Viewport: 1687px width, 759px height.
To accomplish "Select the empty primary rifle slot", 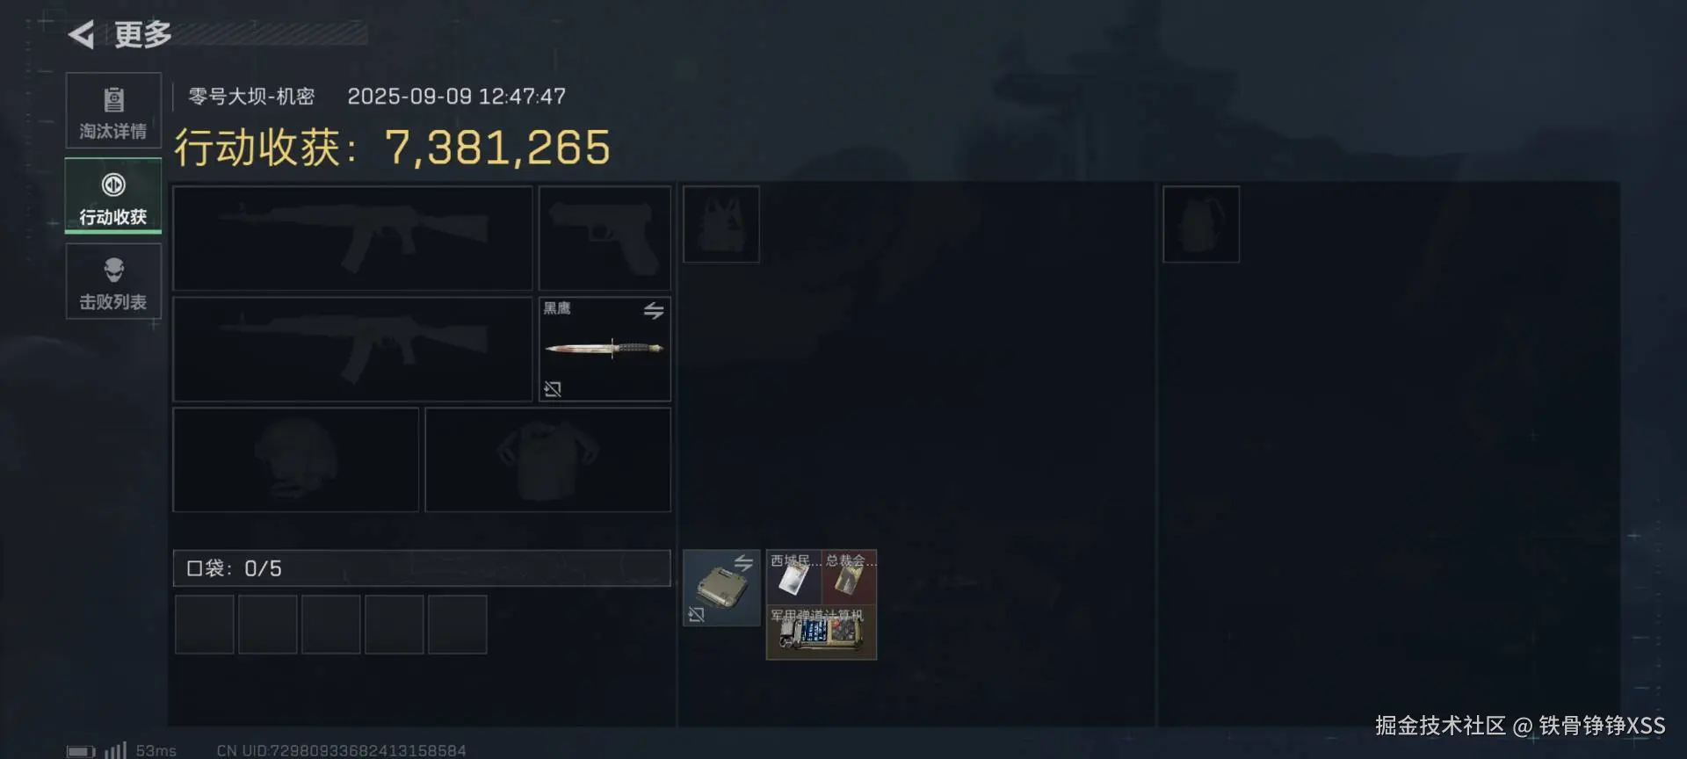I will tap(352, 238).
